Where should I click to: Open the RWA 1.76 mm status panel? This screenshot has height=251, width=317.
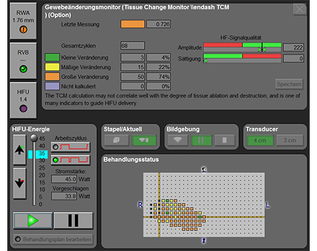click(23, 21)
